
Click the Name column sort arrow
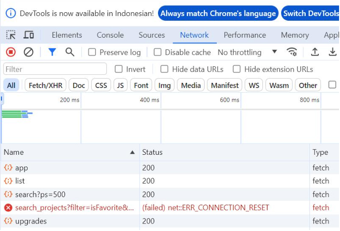pyautogui.click(x=132, y=152)
